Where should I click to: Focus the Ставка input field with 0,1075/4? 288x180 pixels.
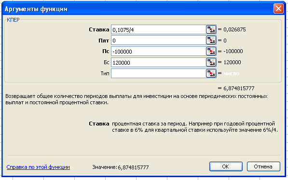(x=159, y=29)
